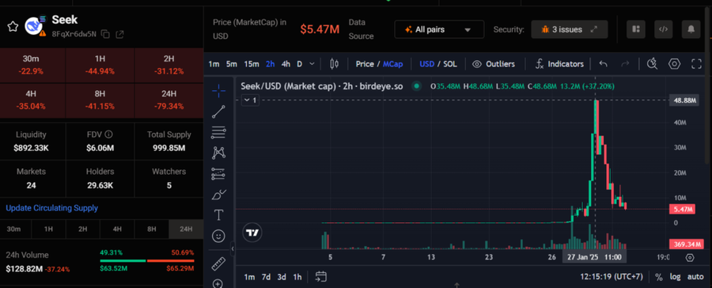
Task: Select the trend line drawing tool
Action: coord(218,112)
